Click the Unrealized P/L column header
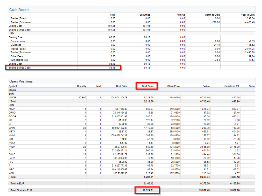Viewport: 262px width, 196px height. tap(232, 86)
